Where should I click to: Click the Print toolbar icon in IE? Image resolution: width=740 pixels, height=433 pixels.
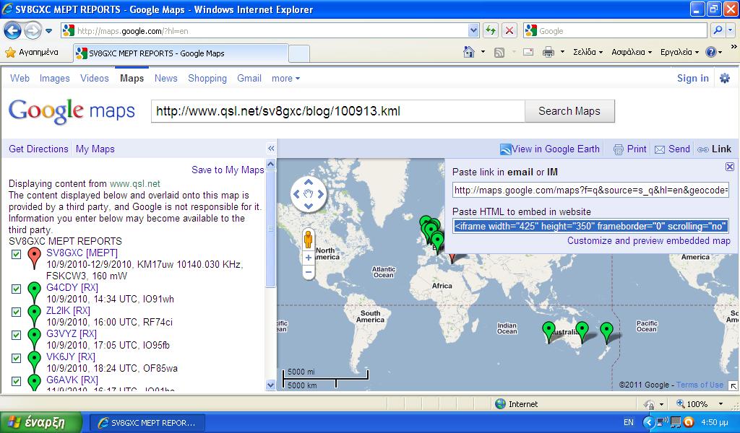pyautogui.click(x=548, y=52)
